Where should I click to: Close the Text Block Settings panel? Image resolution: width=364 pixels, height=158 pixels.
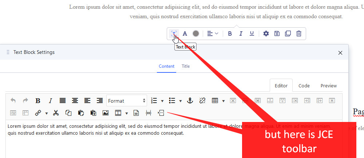(340, 53)
